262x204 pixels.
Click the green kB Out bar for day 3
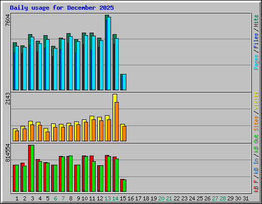click(32, 168)
